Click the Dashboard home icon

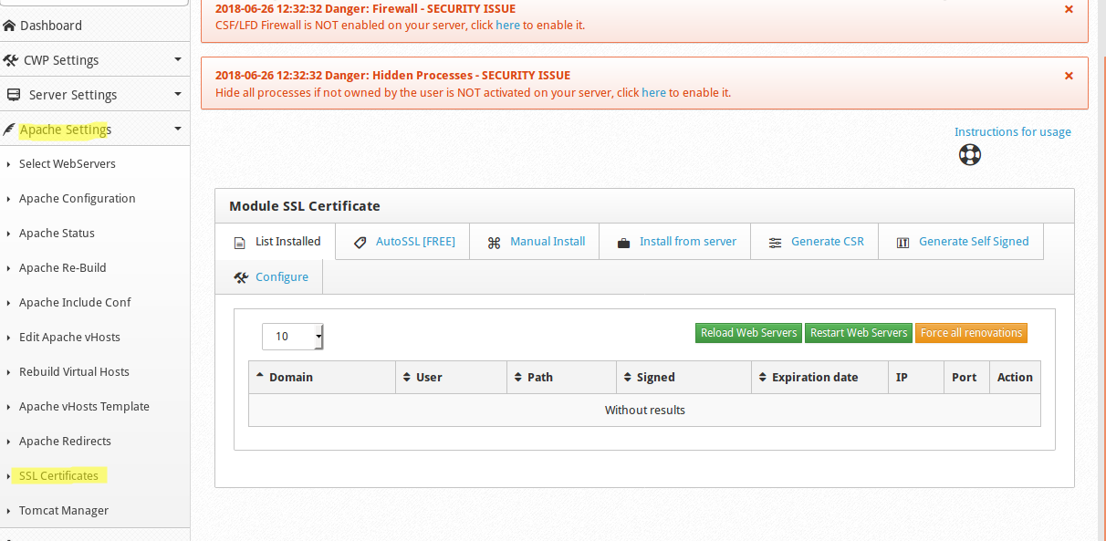(x=10, y=26)
